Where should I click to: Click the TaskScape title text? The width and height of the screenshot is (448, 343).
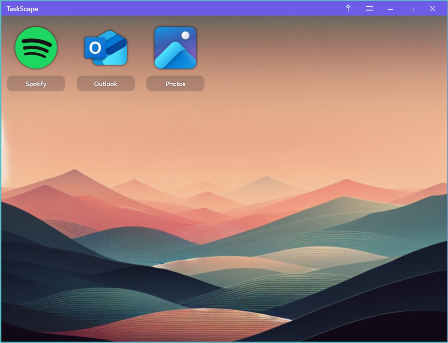pyautogui.click(x=22, y=9)
